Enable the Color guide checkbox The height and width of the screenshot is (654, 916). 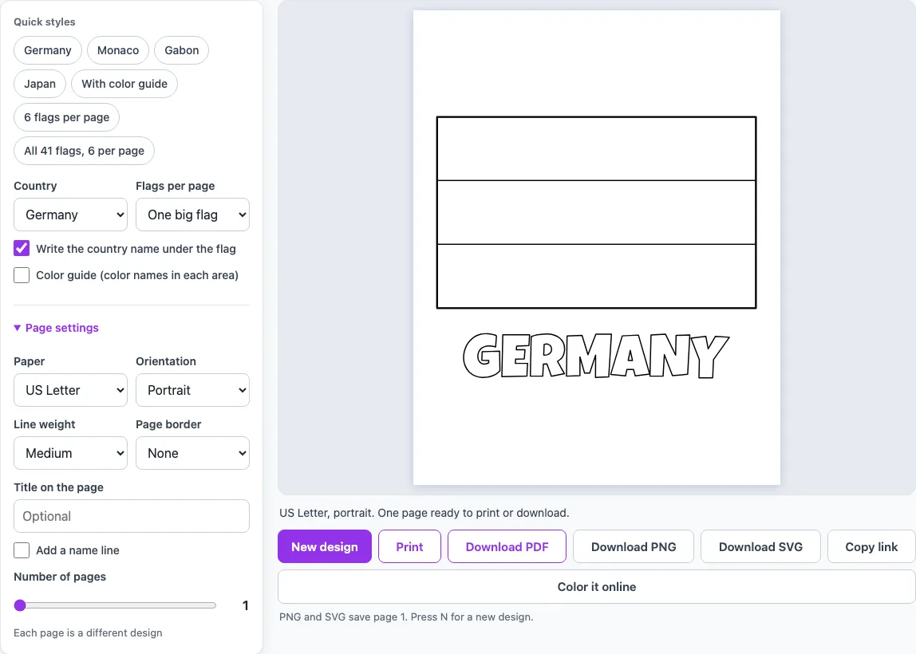click(22, 275)
